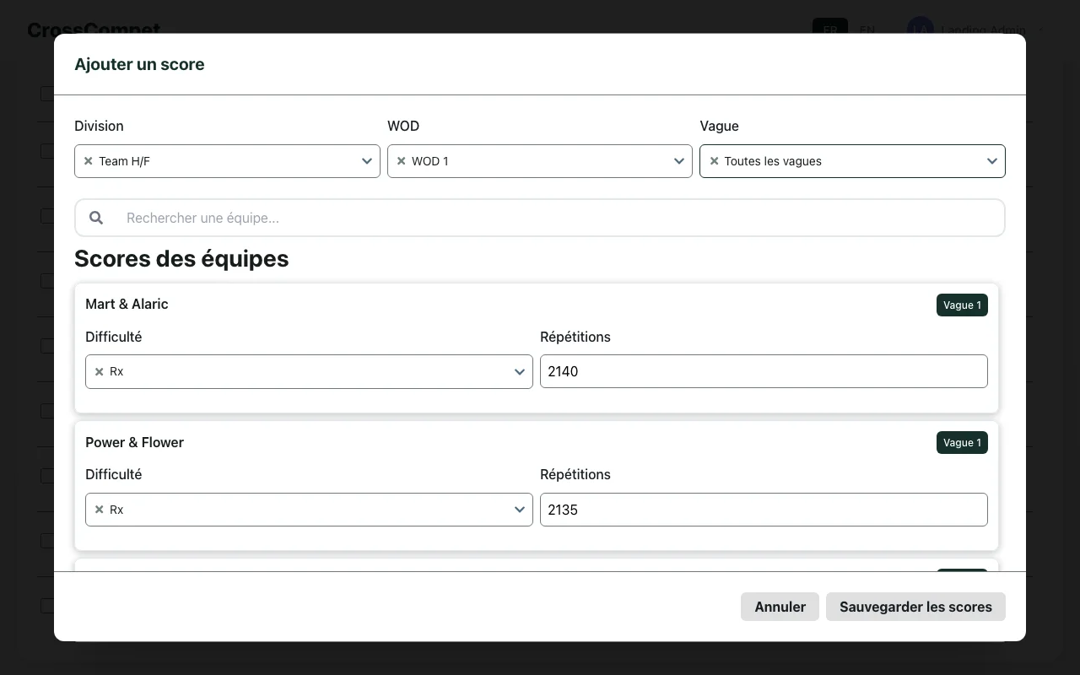Select the Power & Flower team name
Screen dimensions: 1080x675
pyautogui.click(x=134, y=442)
